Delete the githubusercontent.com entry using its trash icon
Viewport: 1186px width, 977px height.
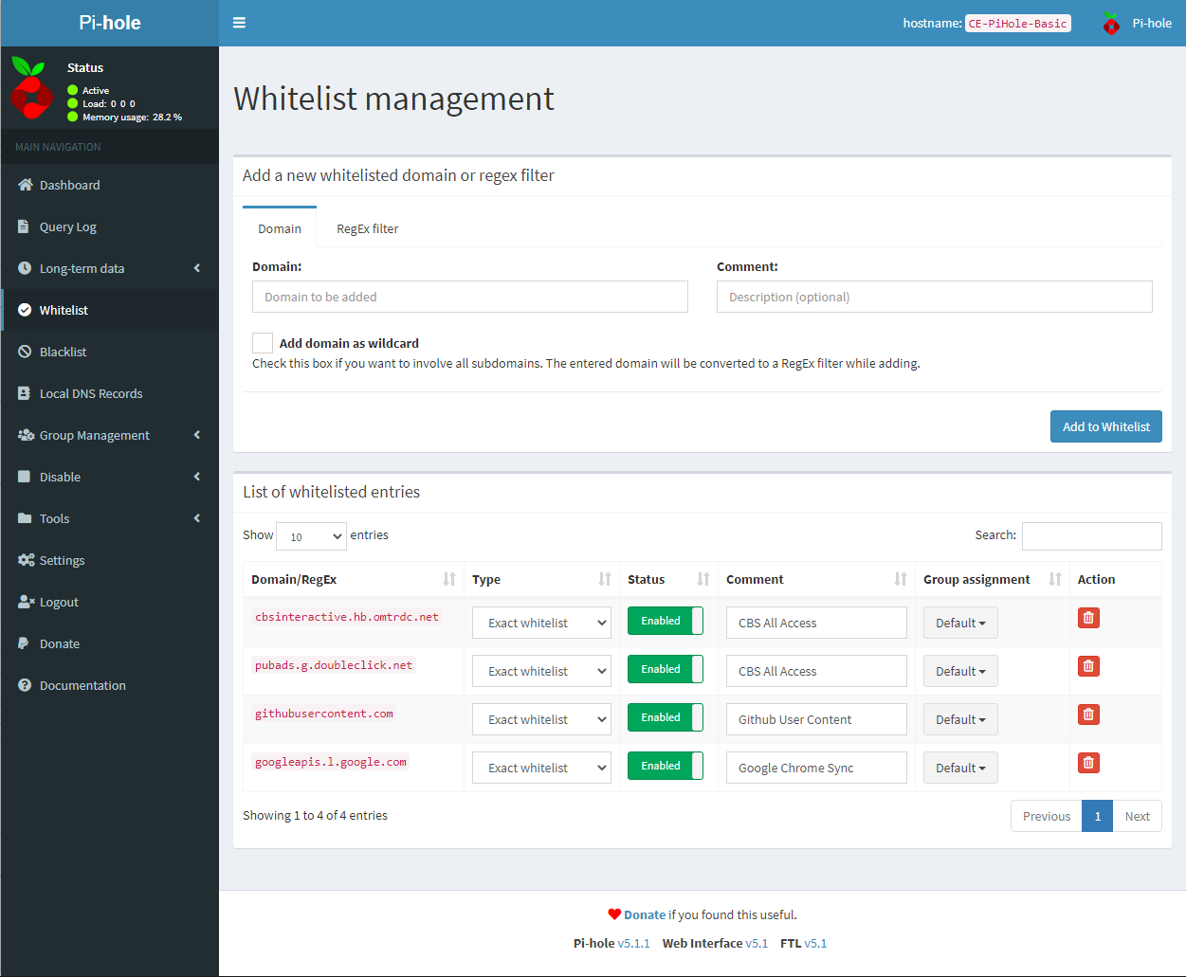pos(1087,714)
